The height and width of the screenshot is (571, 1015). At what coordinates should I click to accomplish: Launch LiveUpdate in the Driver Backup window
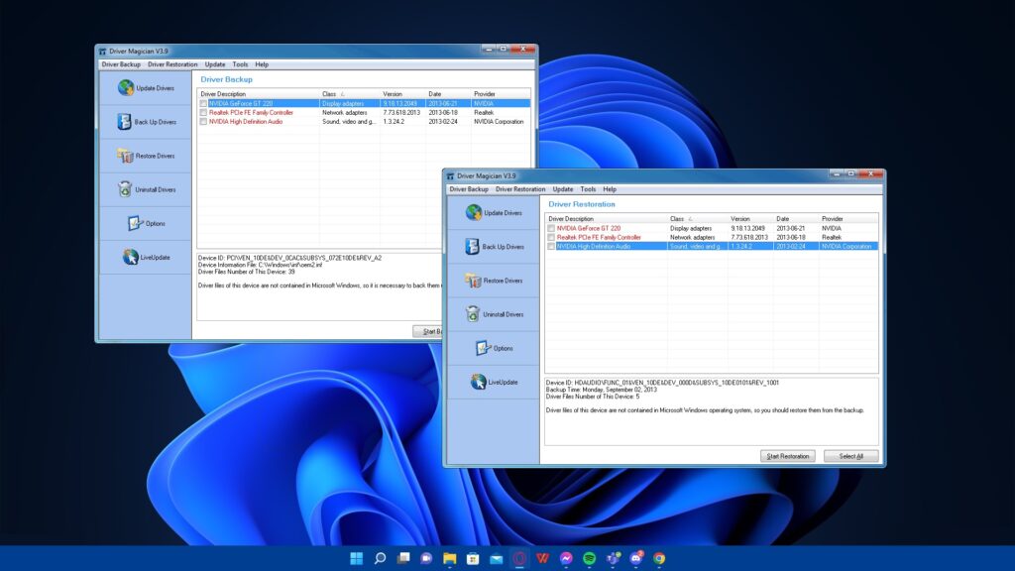point(146,257)
